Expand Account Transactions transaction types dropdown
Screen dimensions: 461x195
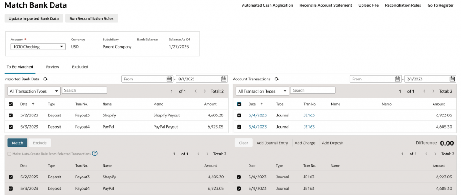(x=262, y=91)
